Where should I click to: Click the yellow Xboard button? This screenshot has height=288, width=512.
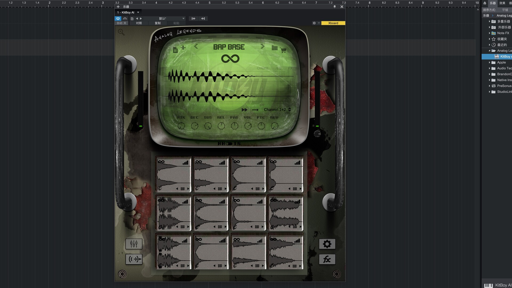point(333,23)
